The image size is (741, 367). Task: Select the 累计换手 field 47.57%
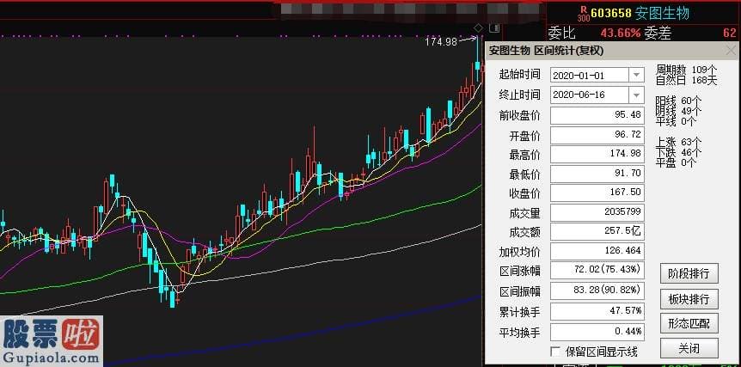pyautogui.click(x=597, y=311)
